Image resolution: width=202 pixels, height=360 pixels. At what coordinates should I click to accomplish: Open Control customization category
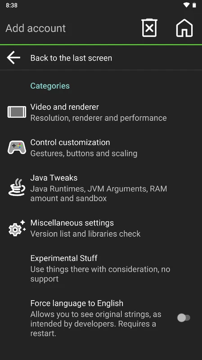[x=101, y=148]
